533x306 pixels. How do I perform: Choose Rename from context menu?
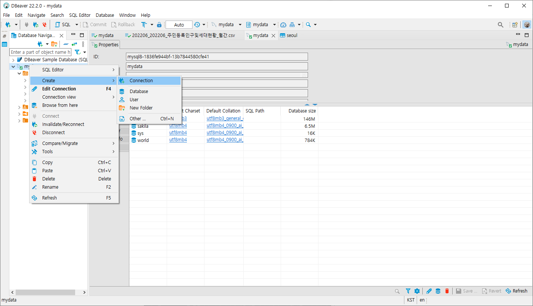coord(74,187)
